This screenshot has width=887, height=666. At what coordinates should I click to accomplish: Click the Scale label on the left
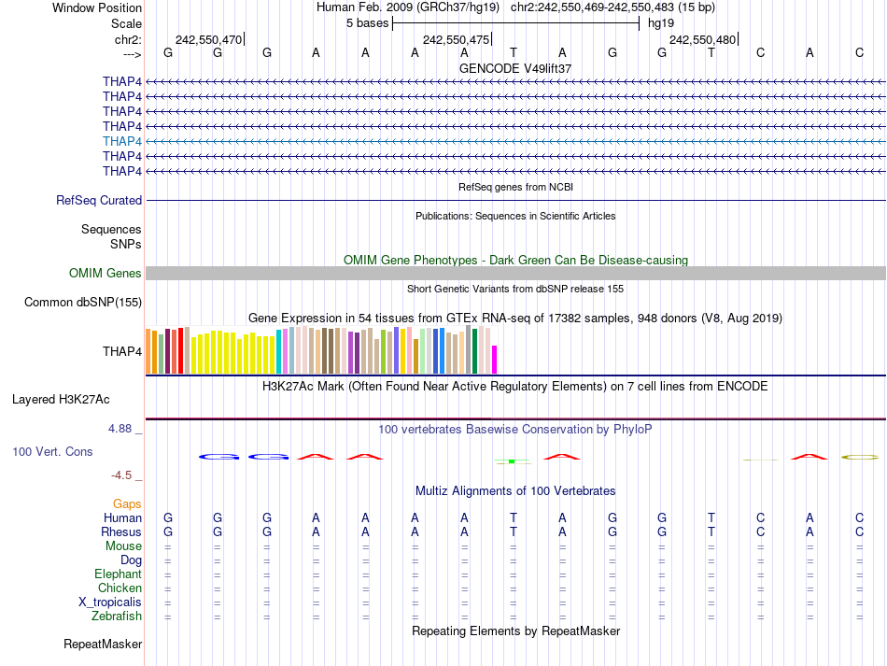click(x=126, y=23)
